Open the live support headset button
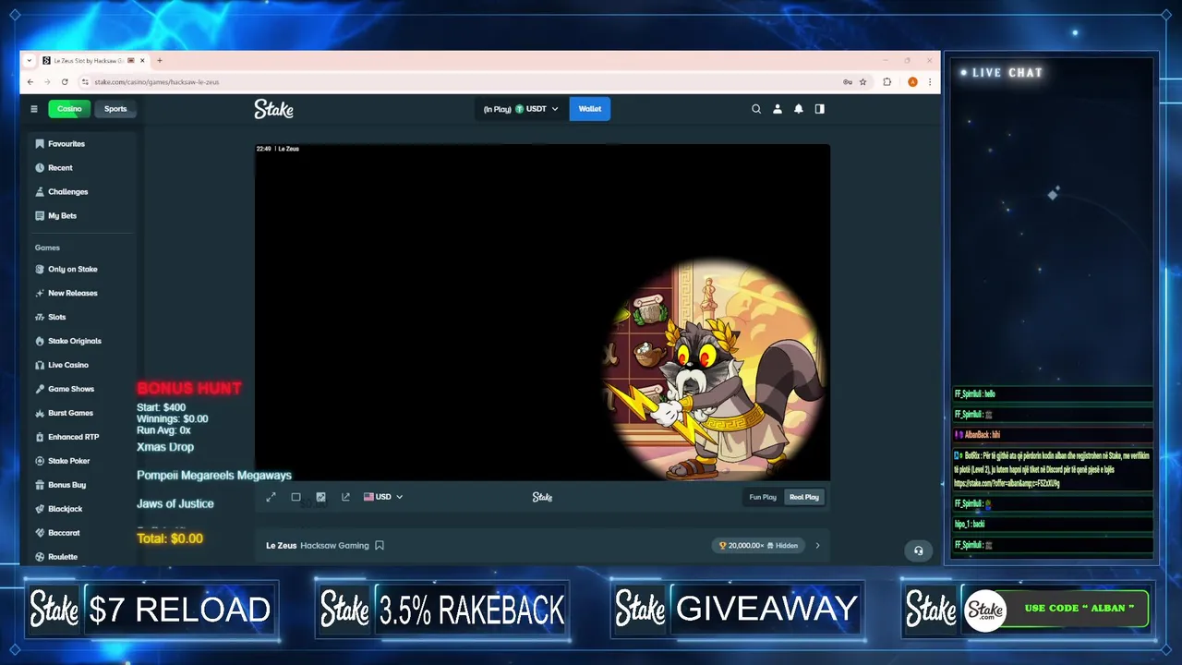The width and height of the screenshot is (1182, 665). point(918,551)
